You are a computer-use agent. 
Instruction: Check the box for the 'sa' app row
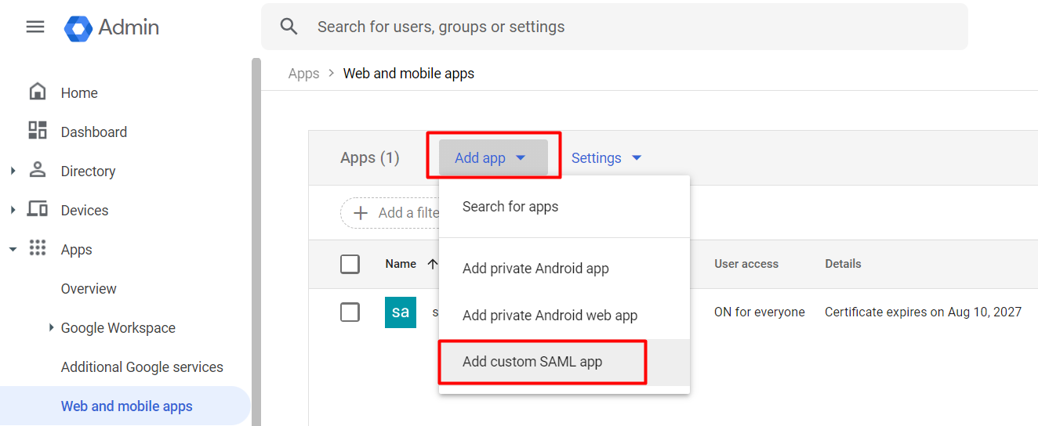350,312
